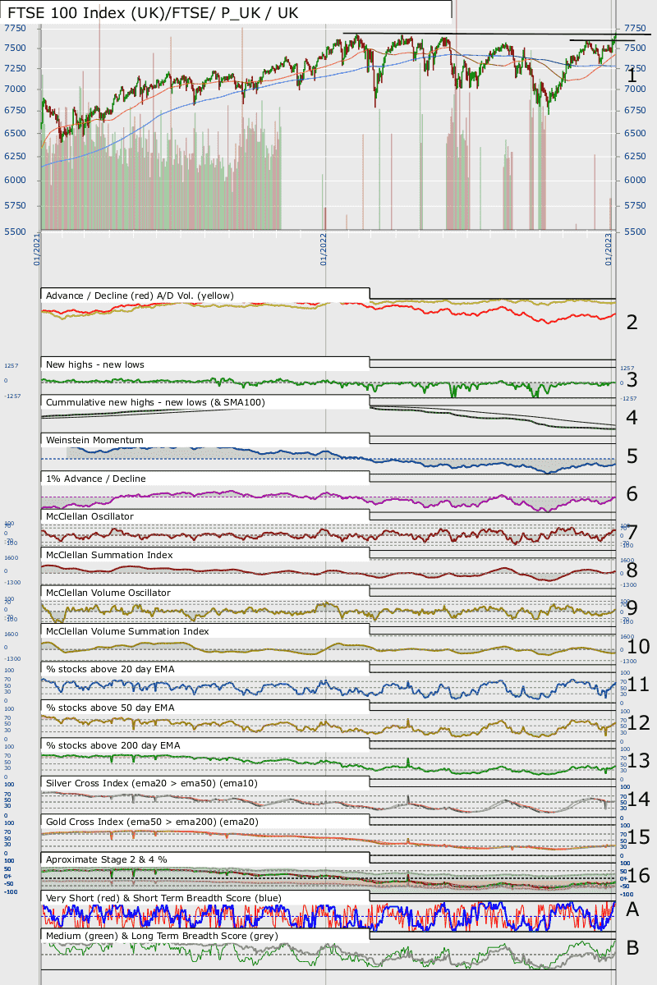Click panel number 11 beside 20 day EMA
The image size is (657, 985).
coord(638,685)
